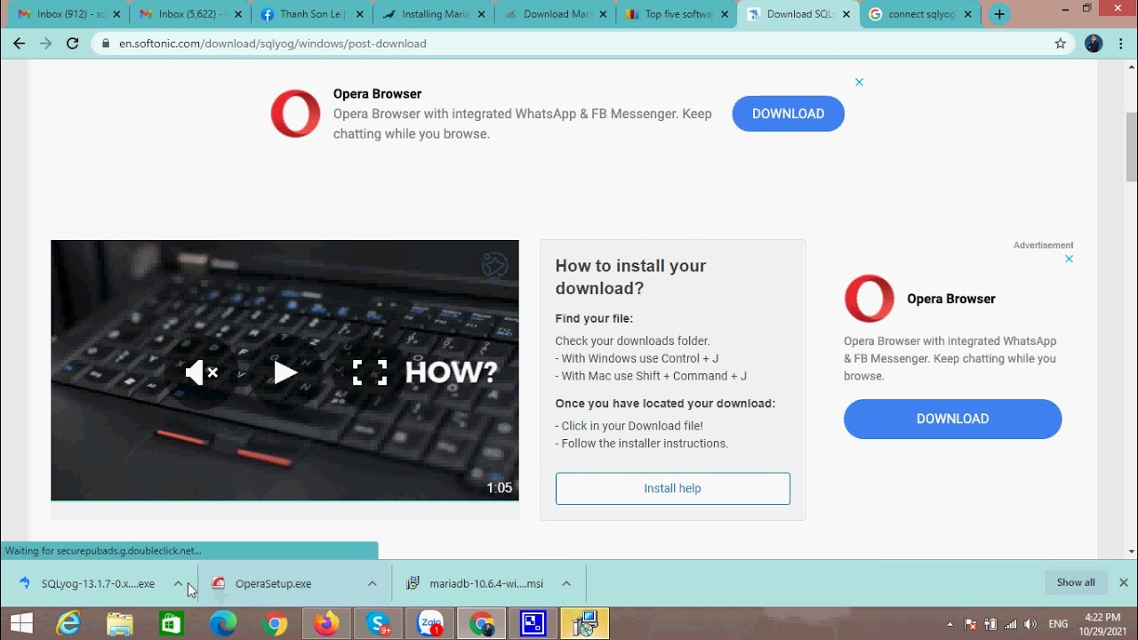Open a new browser tab

(999, 14)
